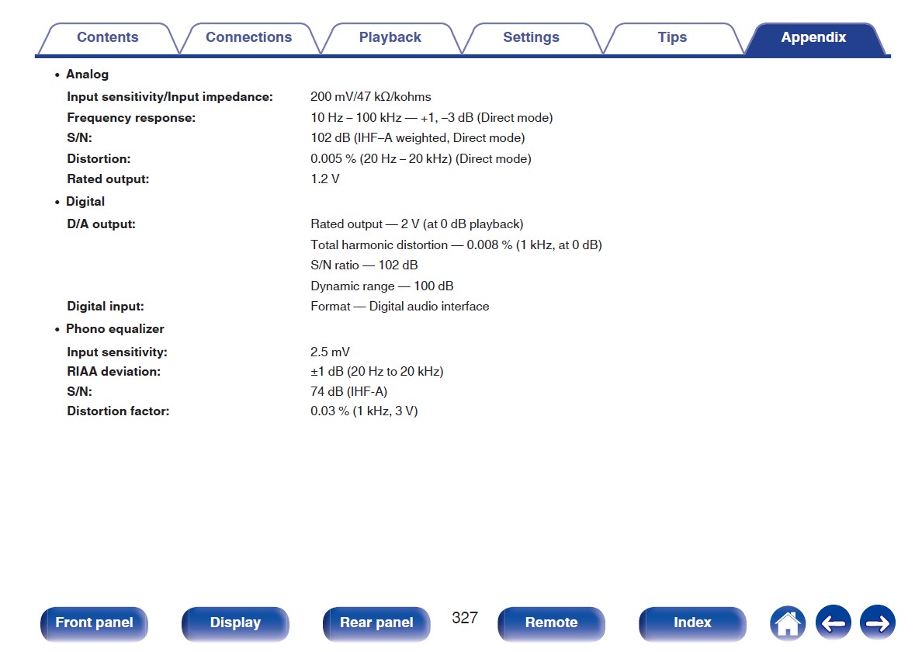The image size is (915, 652).
Task: Click '±1 dB (20 Hz to 20 kHz)' value
Action: coord(377,371)
